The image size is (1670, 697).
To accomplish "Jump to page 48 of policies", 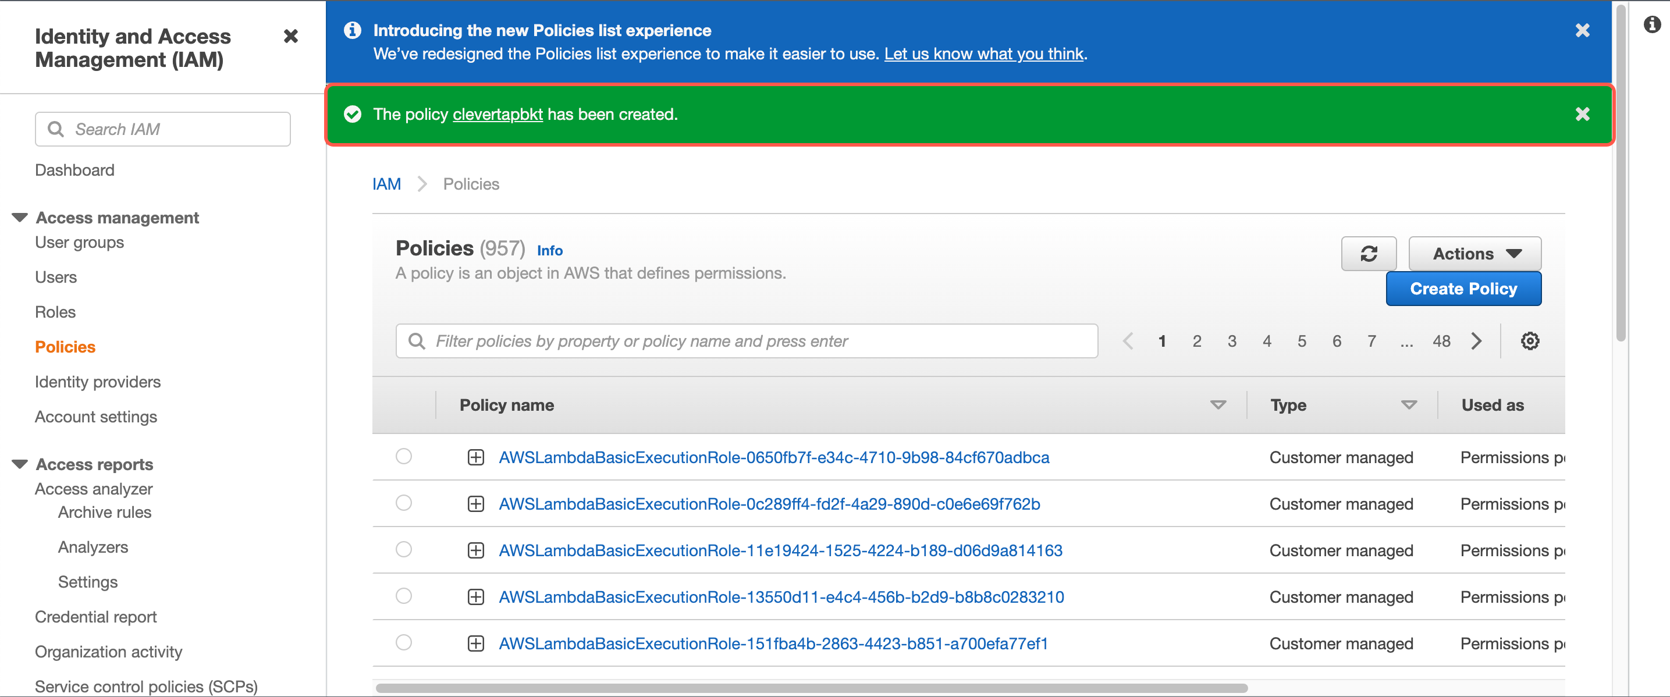I will point(1441,341).
